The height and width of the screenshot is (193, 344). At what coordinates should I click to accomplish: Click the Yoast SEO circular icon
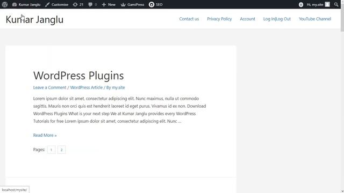(x=152, y=4)
